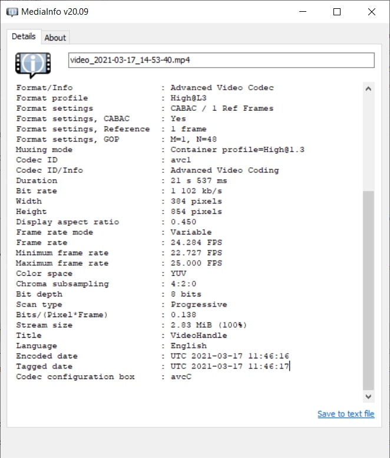Click the '8 bits' bit depth value
Viewport: 390px width, 458px height.
click(x=186, y=294)
